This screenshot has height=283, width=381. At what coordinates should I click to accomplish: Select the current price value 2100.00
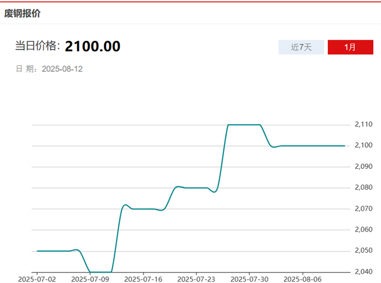[92, 46]
